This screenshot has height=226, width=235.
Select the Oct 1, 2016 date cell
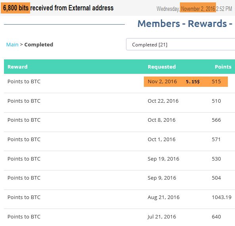click(162, 139)
